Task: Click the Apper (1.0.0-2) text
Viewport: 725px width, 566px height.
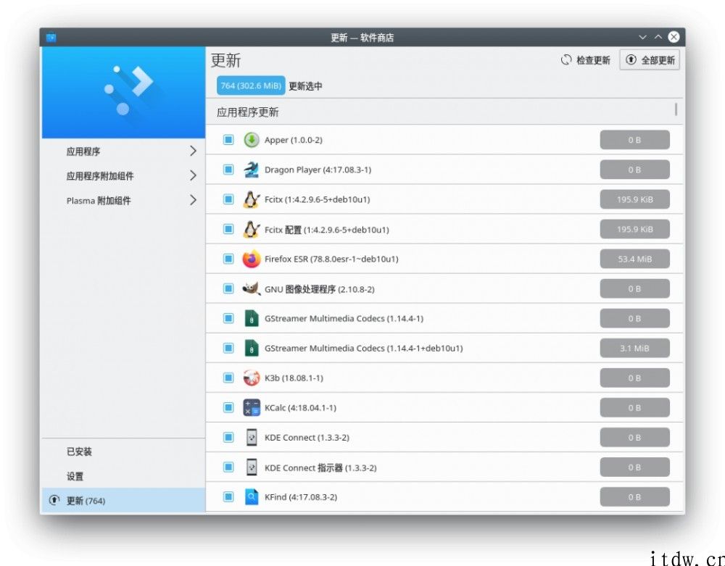Action: [293, 140]
